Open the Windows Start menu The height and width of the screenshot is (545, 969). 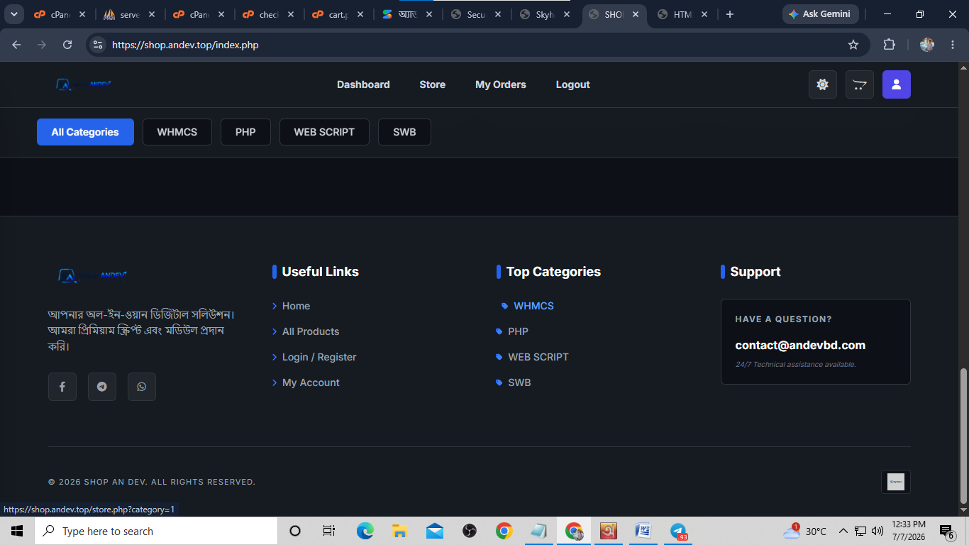click(x=17, y=531)
